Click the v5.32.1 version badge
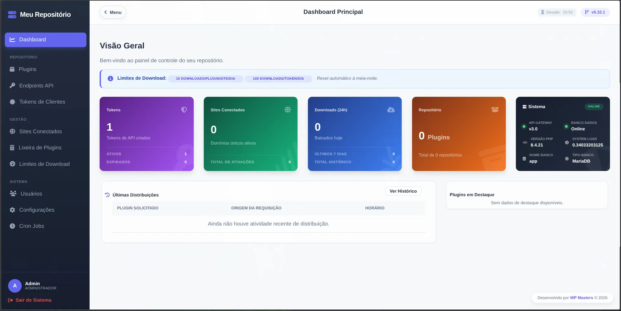The height and width of the screenshot is (311, 621). (595, 12)
